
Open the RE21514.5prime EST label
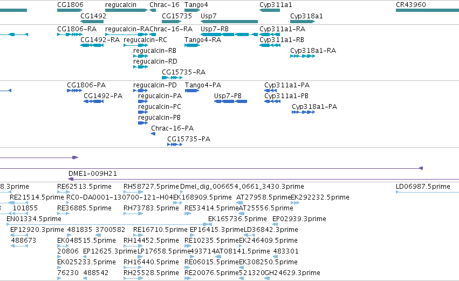tap(37, 197)
